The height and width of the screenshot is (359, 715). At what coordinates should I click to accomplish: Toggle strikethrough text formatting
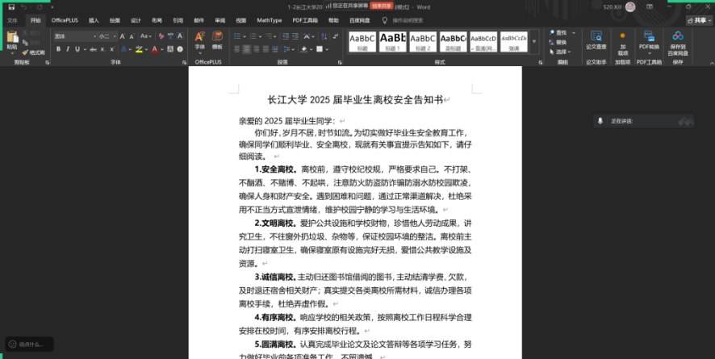point(92,50)
